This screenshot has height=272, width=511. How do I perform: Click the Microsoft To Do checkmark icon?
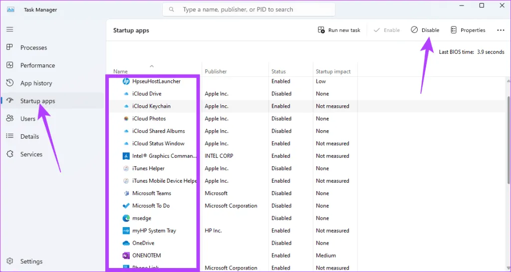(x=126, y=206)
